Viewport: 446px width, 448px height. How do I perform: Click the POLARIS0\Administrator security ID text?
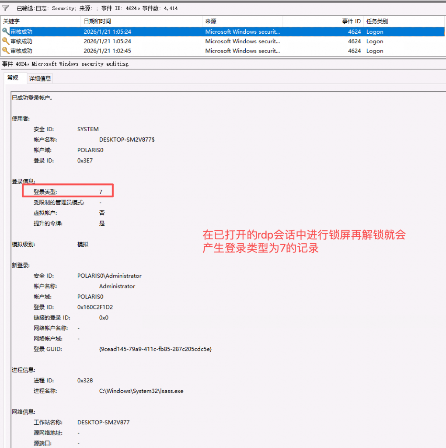[109, 276]
